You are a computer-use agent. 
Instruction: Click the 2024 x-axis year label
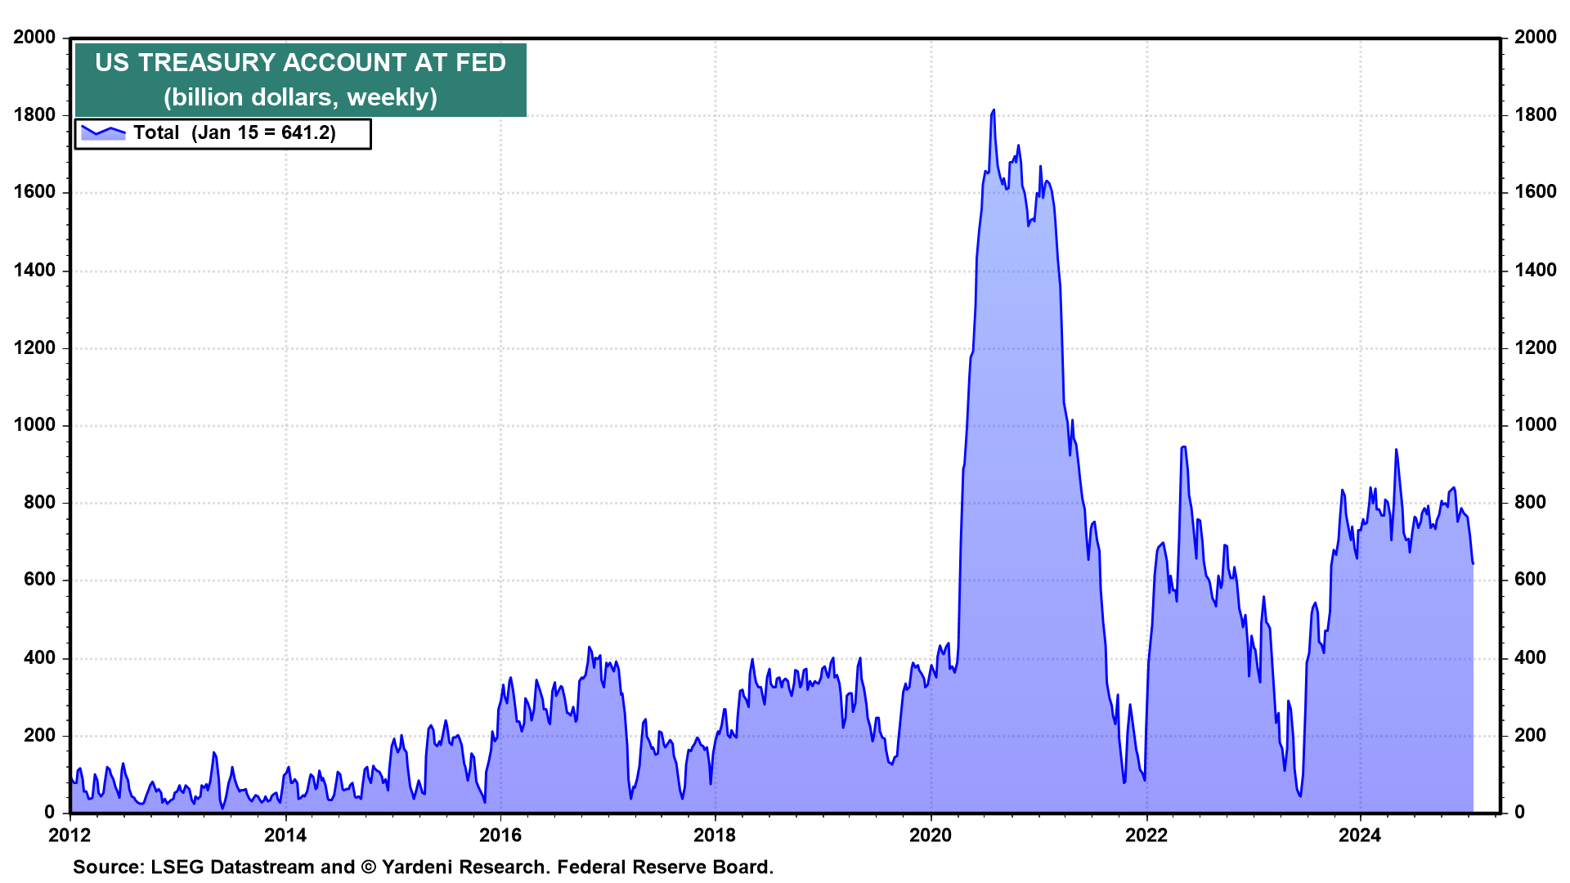pyautogui.click(x=1360, y=835)
